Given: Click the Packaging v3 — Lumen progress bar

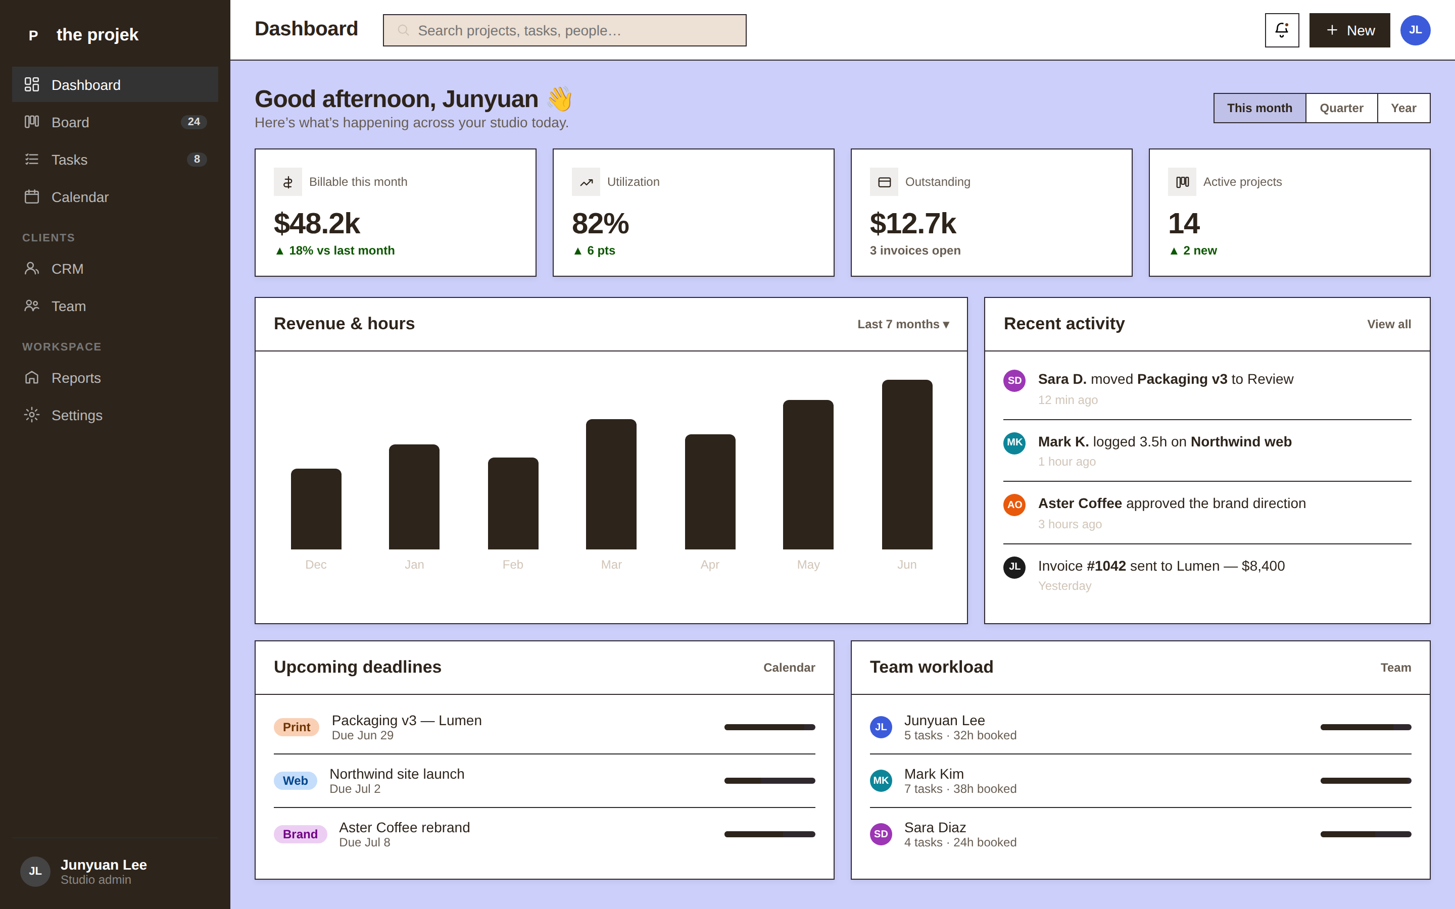Looking at the screenshot, I should click(x=769, y=727).
